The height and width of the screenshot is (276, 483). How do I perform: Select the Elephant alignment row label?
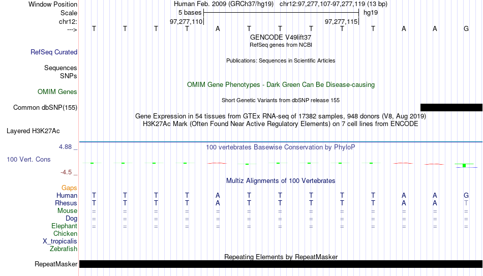(x=64, y=226)
